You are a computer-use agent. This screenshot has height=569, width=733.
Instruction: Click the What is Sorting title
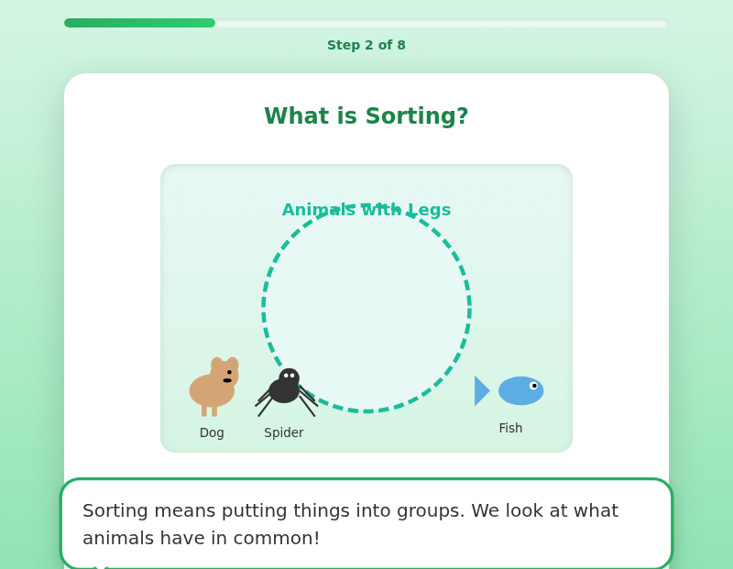pyautogui.click(x=366, y=116)
